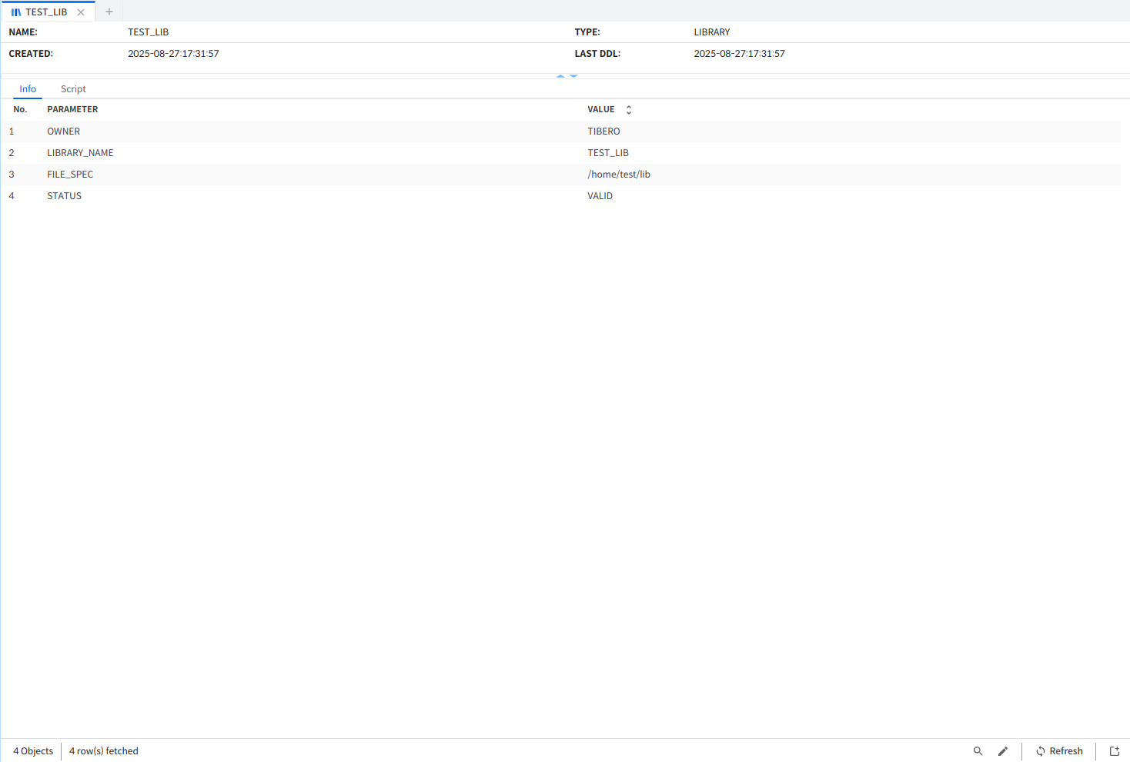Select the LIBRARY_NAME parameter row
Image resolution: width=1130 pixels, height=762 pixels.
(80, 153)
